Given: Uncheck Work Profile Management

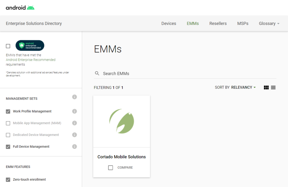Looking at the screenshot, I should 8,111.
